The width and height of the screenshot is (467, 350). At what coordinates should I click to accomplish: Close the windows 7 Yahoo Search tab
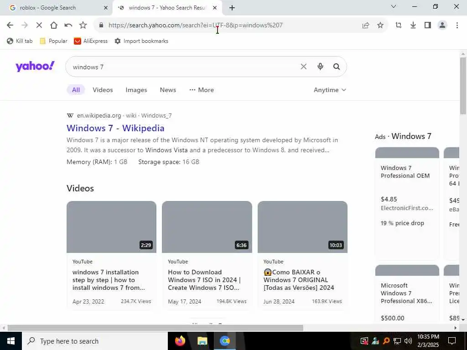point(215,8)
